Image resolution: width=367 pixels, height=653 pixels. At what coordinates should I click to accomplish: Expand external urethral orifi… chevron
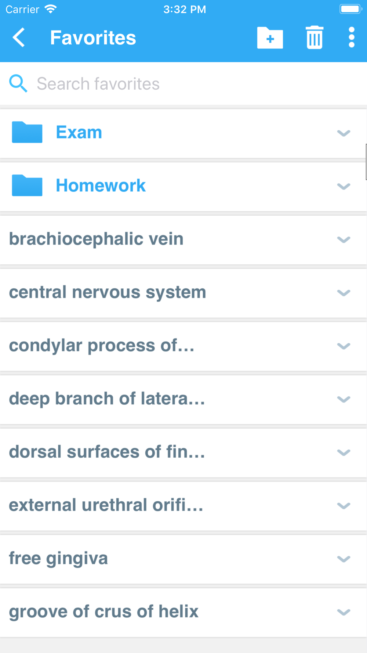pyautogui.click(x=344, y=506)
